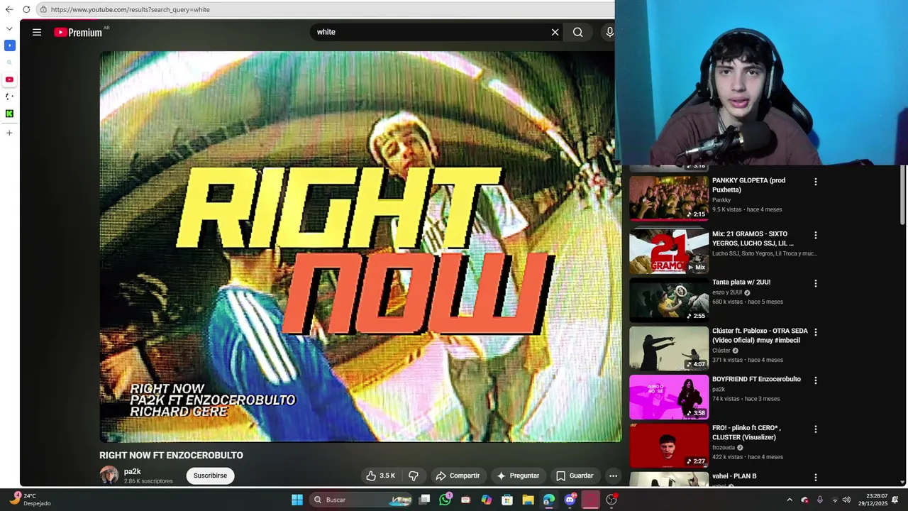The height and width of the screenshot is (511, 908).
Task: Click the YouTube search magnifier button
Action: point(578,32)
